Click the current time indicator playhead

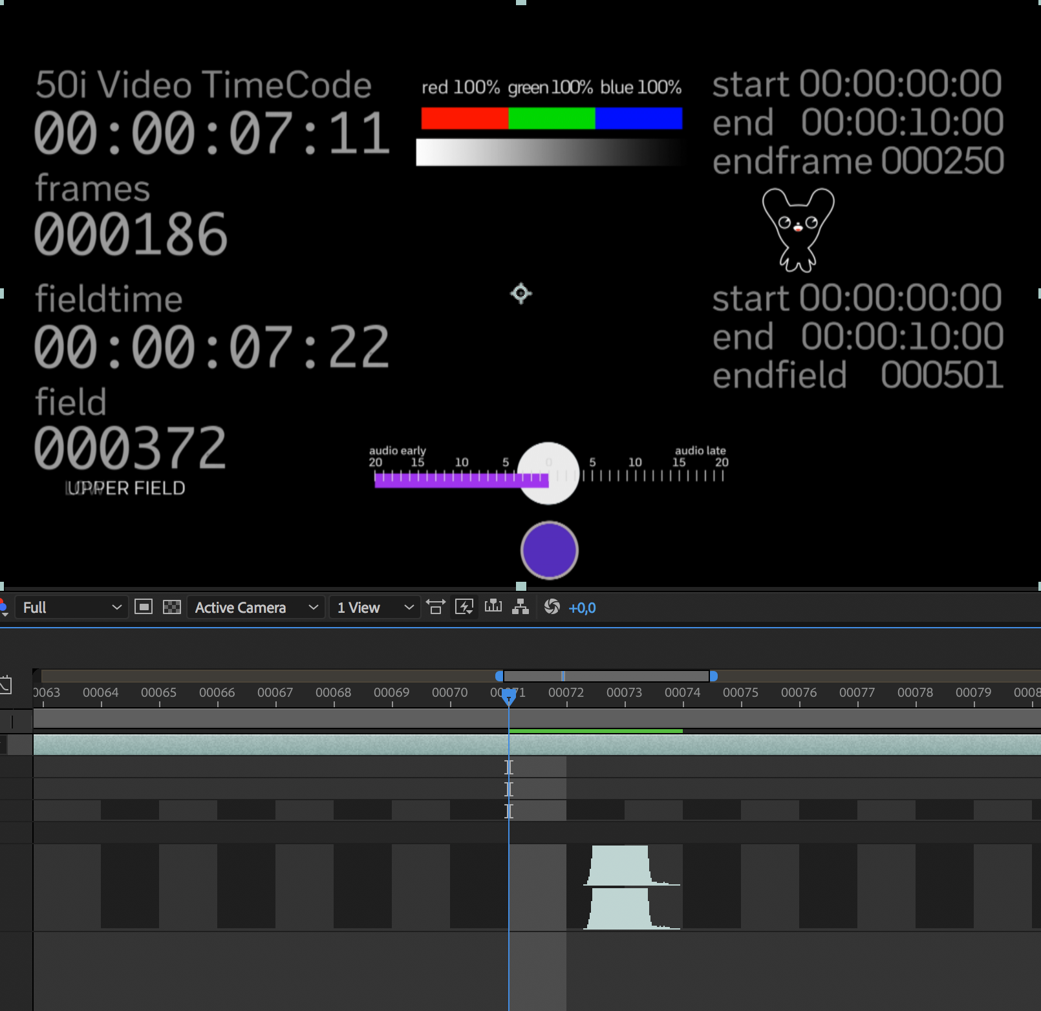[x=509, y=697]
